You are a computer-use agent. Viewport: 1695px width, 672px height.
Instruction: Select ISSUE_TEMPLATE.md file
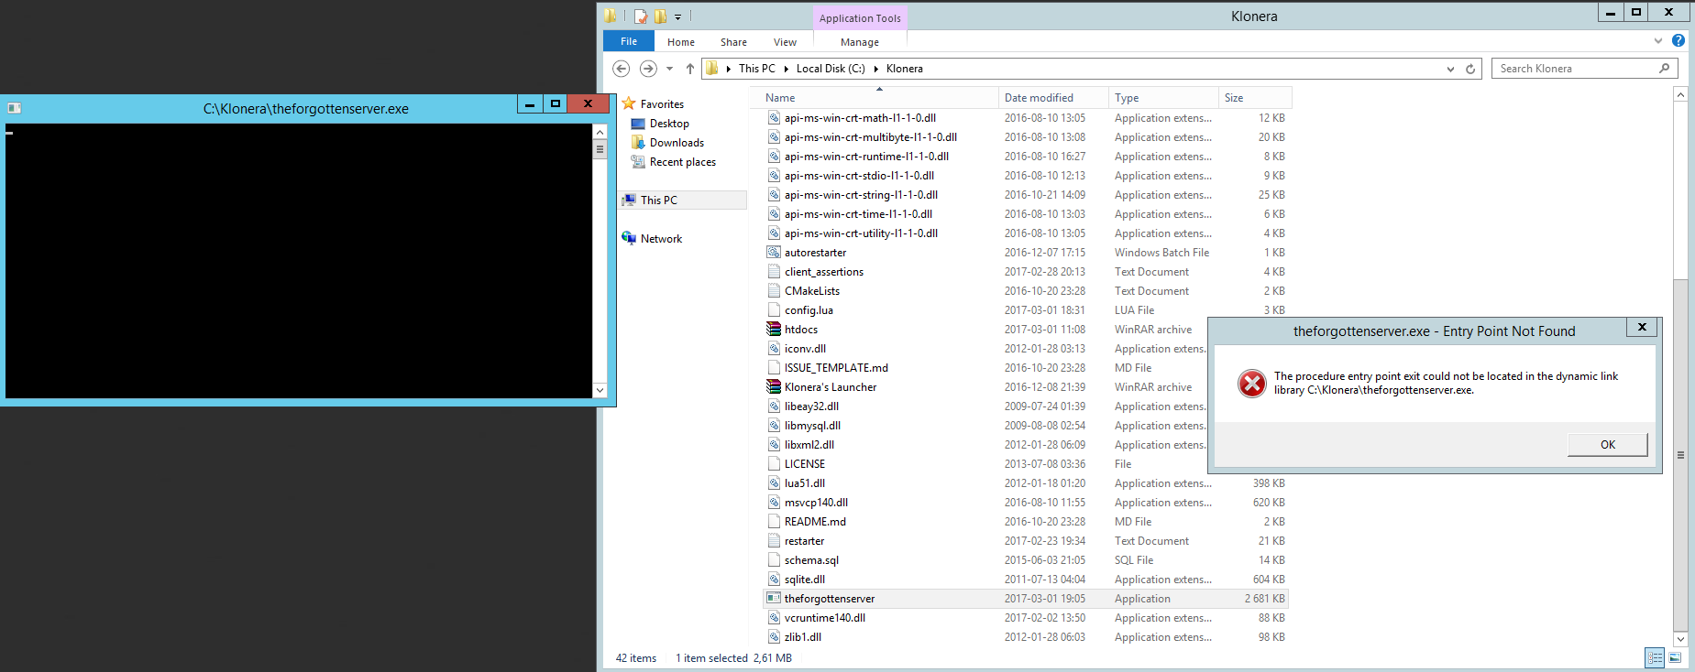836,368
